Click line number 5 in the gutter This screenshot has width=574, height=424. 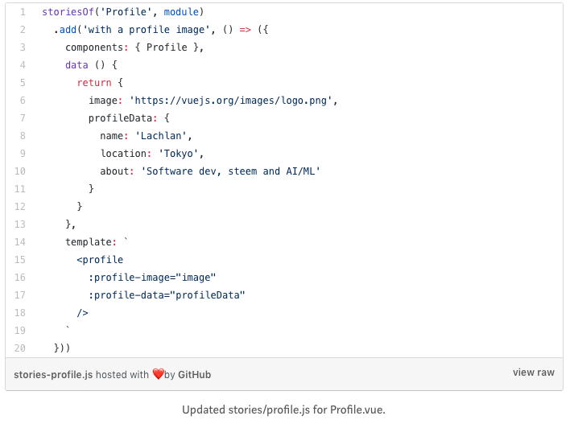23,83
